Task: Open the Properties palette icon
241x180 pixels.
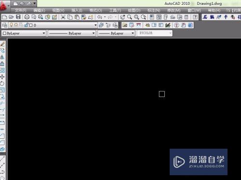Action: tap(152, 17)
